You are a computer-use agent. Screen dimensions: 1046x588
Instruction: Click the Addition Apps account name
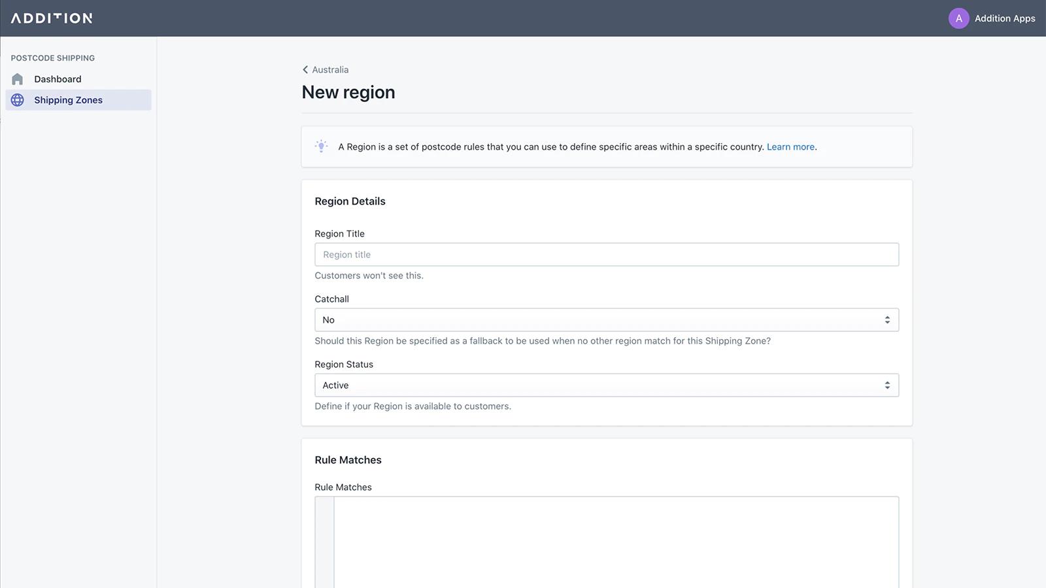(1005, 18)
